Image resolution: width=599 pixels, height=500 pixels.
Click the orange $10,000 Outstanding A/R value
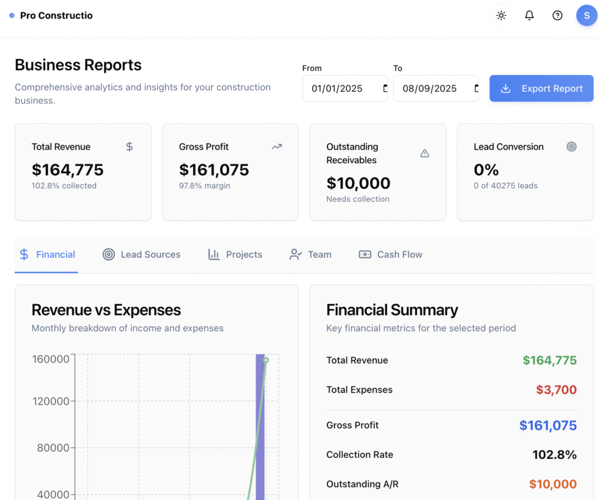[x=553, y=484]
